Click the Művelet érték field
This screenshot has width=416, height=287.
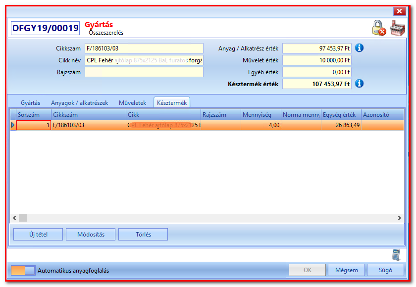(317, 60)
